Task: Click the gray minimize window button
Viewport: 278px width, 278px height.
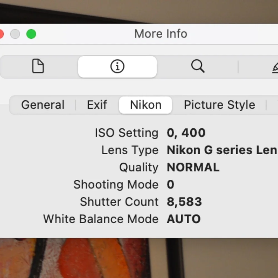Action: click(x=15, y=34)
